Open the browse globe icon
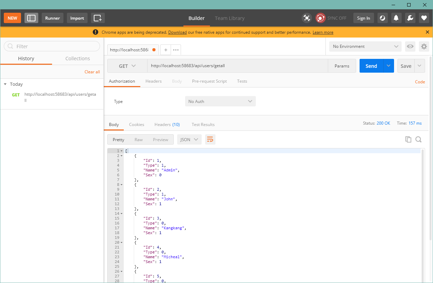Screen dimensions: 433x283 point(382,18)
